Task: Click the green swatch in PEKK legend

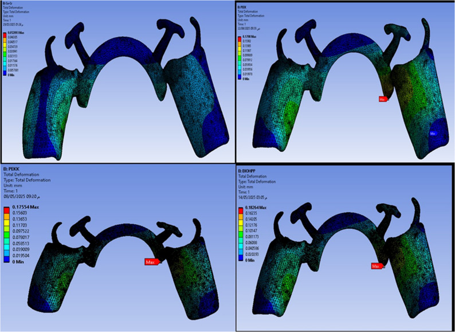Action: click(6, 235)
